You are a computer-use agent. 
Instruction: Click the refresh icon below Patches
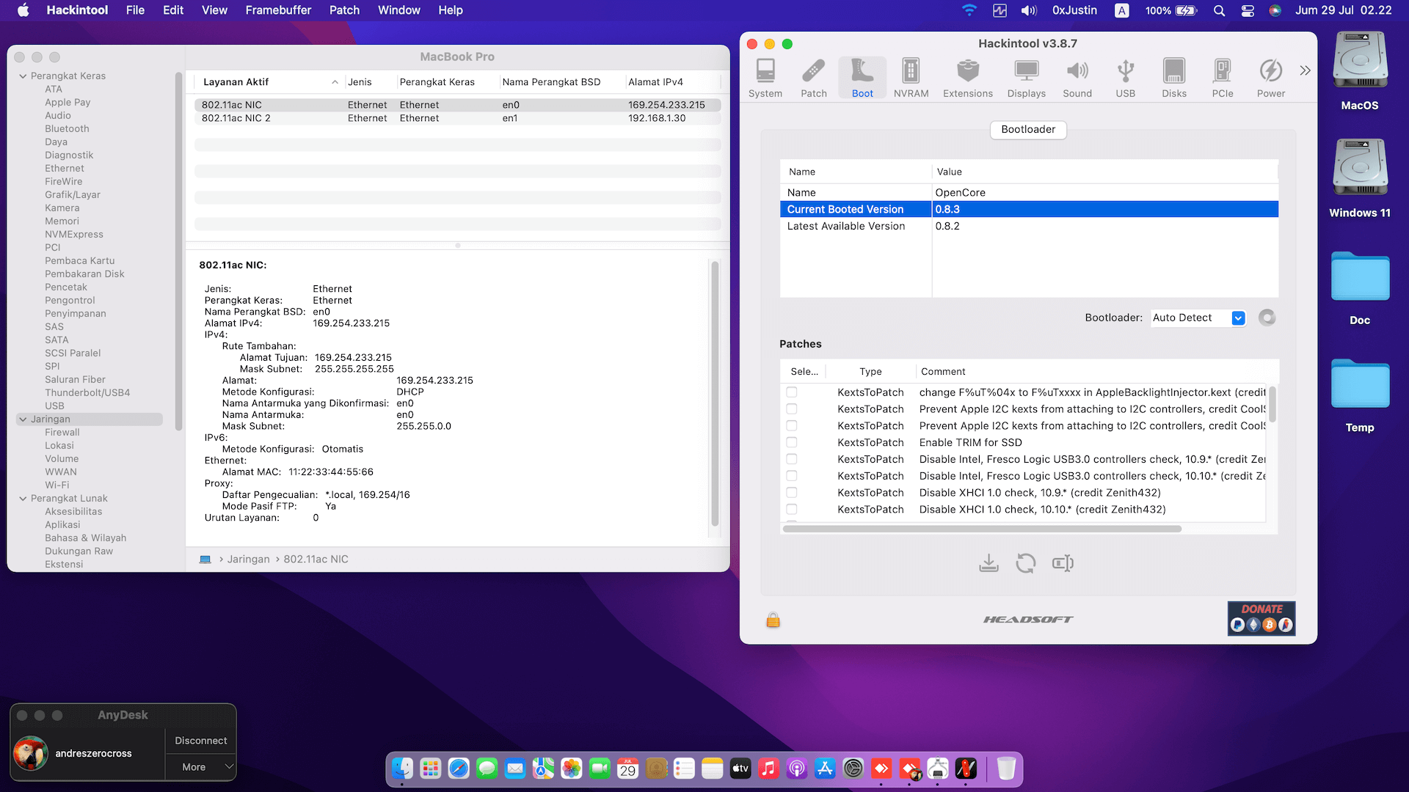coord(1026,563)
